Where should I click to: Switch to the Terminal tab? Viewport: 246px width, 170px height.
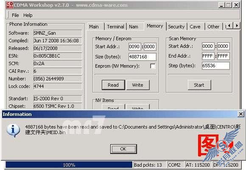116,27
